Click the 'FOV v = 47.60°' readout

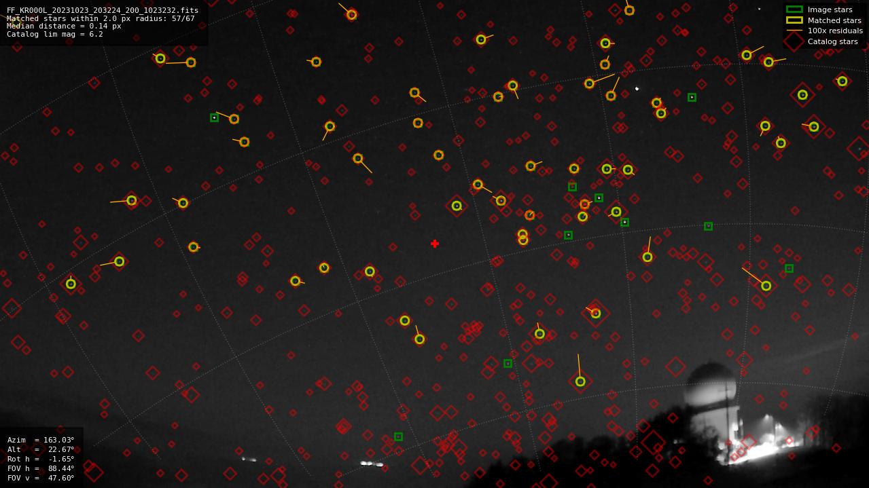click(x=41, y=478)
